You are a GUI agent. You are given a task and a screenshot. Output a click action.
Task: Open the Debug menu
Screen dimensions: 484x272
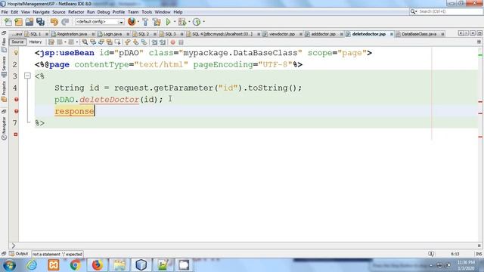pyautogui.click(x=104, y=12)
